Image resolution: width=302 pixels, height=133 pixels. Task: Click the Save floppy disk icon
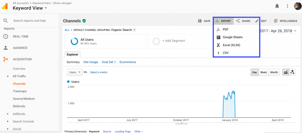point(200,21)
